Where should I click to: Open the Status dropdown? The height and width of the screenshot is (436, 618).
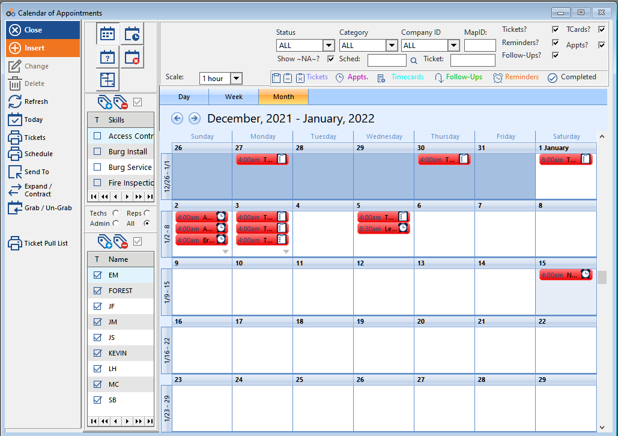pos(329,46)
